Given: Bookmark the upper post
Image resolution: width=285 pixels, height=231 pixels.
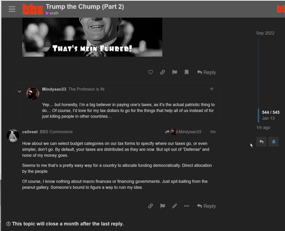Looking at the screenshot, I should click(186, 72).
